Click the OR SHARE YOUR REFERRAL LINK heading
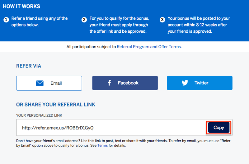The width and height of the screenshot is (249, 164). coord(56,105)
